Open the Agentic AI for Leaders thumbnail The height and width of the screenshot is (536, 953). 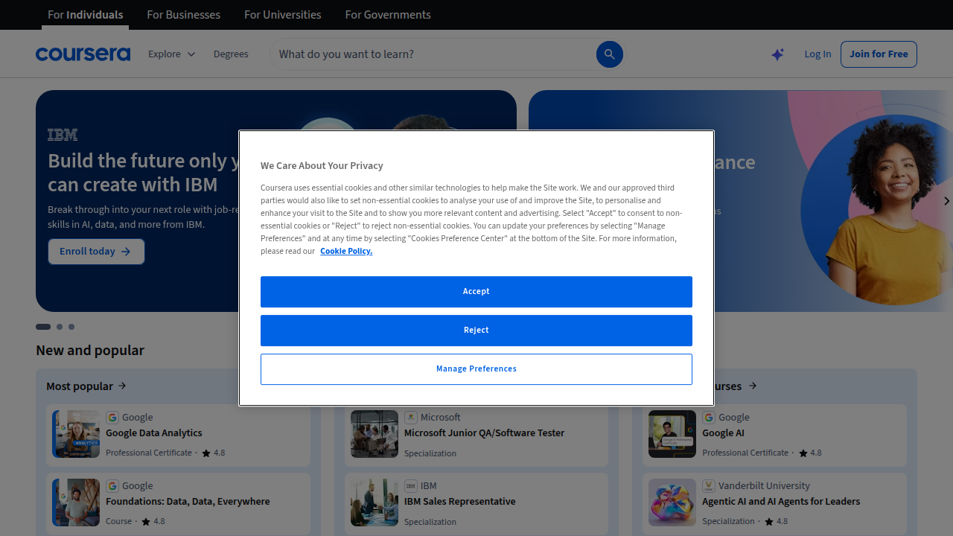click(x=672, y=502)
